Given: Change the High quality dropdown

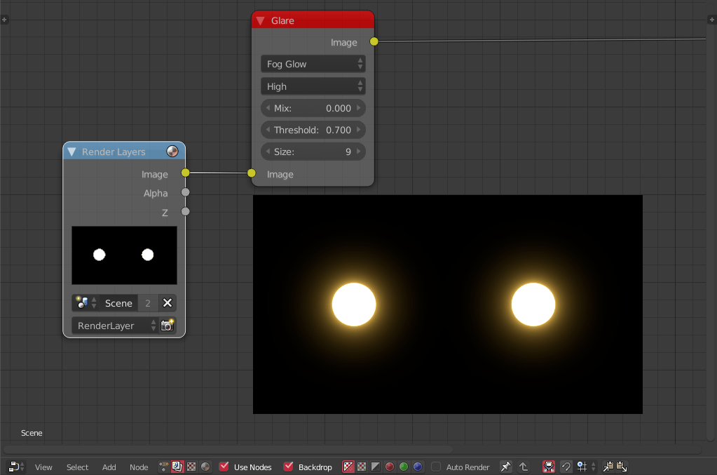Looking at the screenshot, I should point(313,86).
